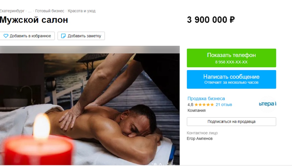Show phone number with Показать телефон
292x166 pixels.
(231, 58)
